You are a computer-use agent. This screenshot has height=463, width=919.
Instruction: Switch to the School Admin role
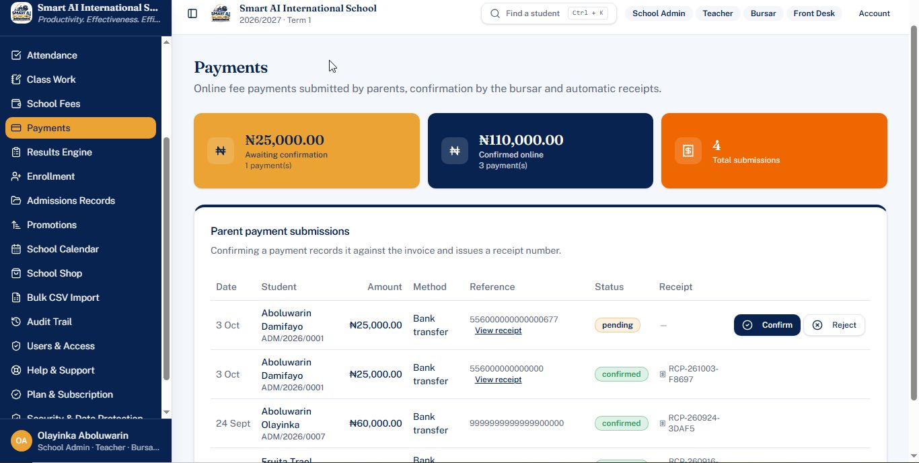659,13
